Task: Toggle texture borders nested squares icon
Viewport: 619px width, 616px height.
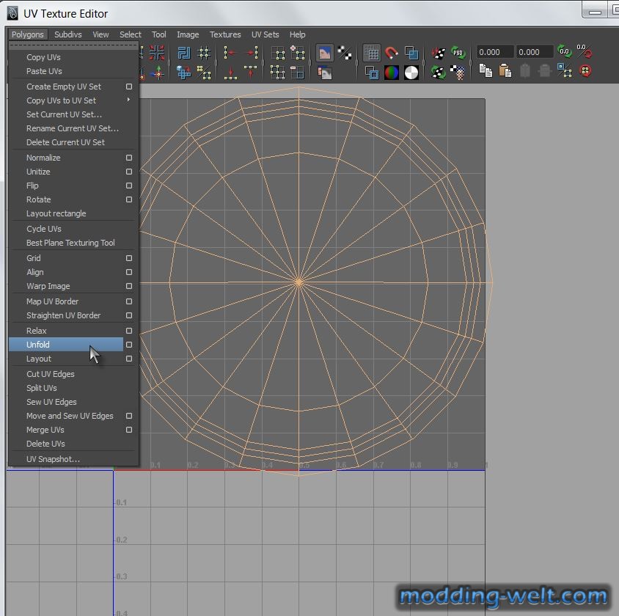Action: tap(372, 73)
